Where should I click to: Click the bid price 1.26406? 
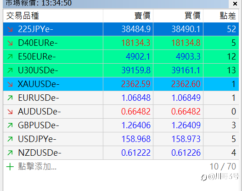pos(136,126)
